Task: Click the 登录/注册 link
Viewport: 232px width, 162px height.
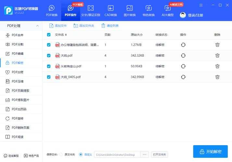Action: coord(195,15)
